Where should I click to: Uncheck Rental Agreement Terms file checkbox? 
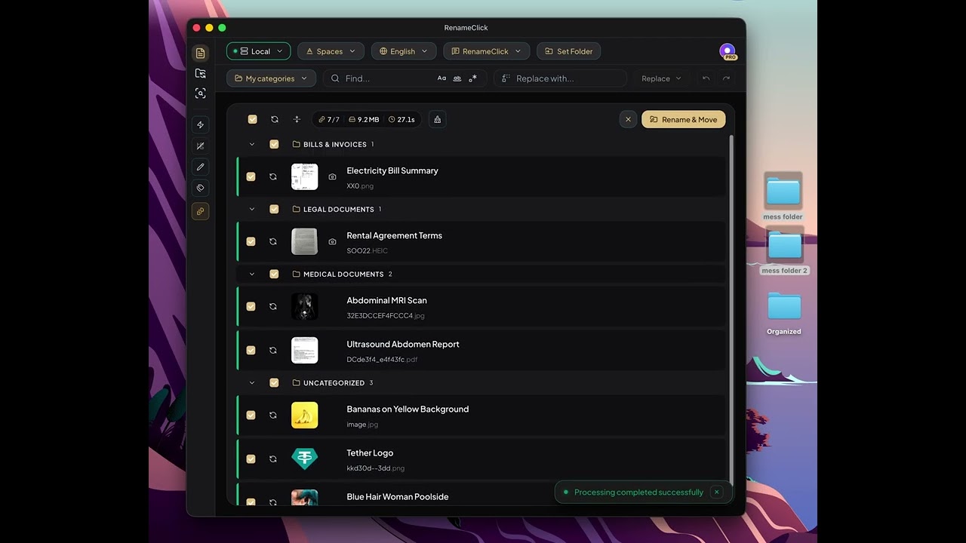pyautogui.click(x=251, y=241)
